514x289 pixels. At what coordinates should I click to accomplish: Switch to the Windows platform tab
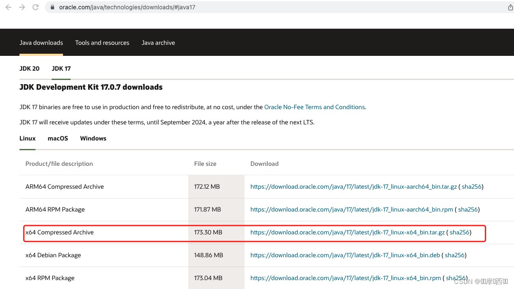[93, 138]
